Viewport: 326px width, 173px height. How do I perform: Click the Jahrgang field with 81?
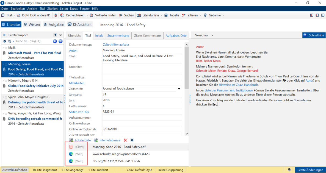point(142,94)
